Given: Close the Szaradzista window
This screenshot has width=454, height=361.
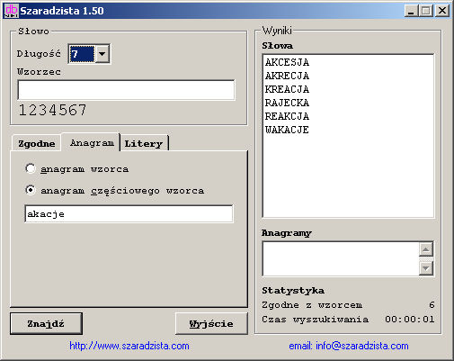Looking at the screenshot, I should 442,11.
